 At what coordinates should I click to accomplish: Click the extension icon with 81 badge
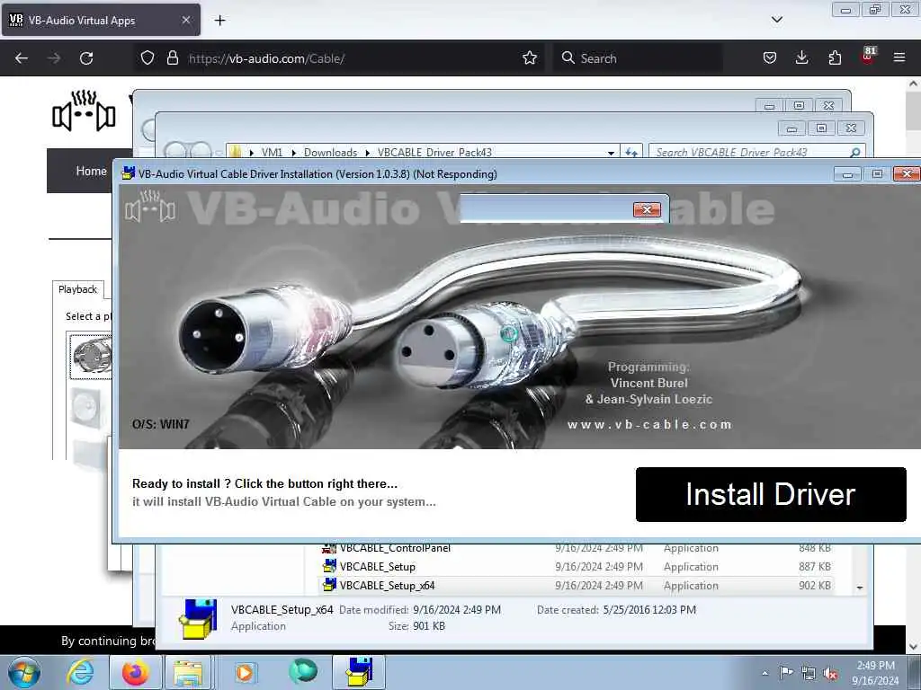click(x=868, y=57)
